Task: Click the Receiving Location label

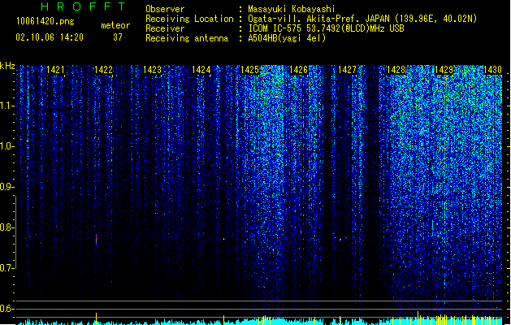Action: coord(189,19)
